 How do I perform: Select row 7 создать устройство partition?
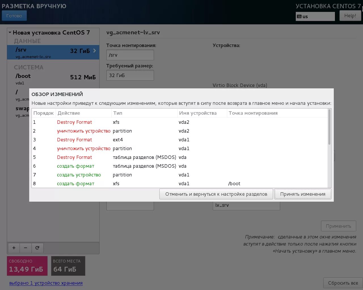(x=180, y=175)
